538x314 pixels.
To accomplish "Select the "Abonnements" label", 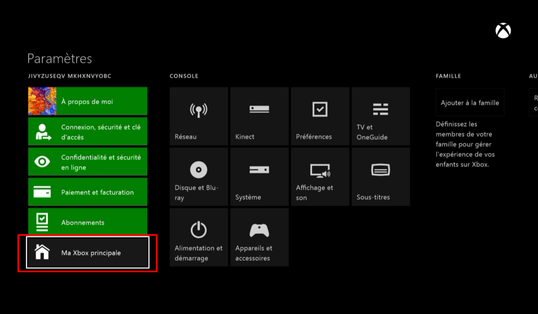I will click(82, 223).
